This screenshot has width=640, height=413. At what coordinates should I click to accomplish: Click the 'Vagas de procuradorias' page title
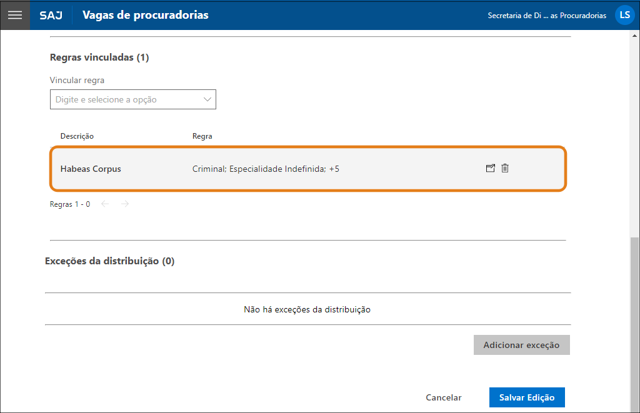coord(145,15)
